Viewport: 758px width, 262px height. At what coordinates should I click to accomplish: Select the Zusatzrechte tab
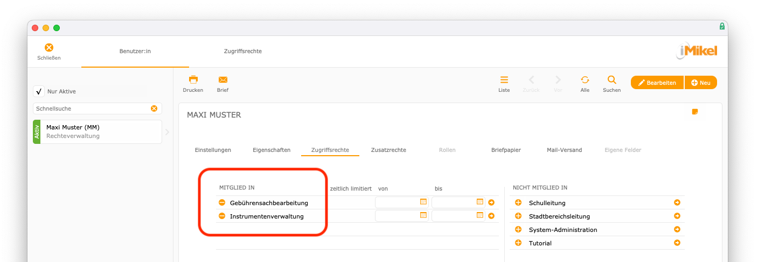pyautogui.click(x=388, y=150)
